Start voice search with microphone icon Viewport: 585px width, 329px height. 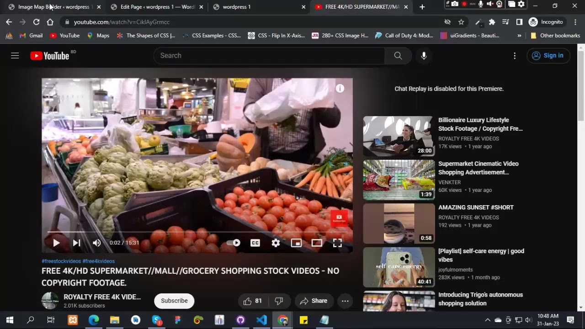(424, 55)
